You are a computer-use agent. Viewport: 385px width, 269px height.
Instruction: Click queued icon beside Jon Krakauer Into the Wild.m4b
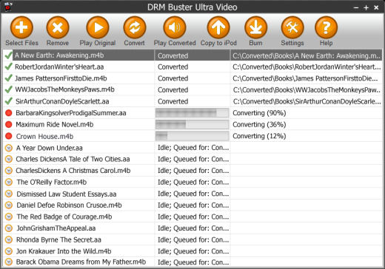point(9,251)
